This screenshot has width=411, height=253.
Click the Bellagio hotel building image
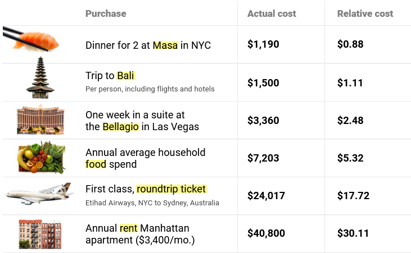(40, 119)
